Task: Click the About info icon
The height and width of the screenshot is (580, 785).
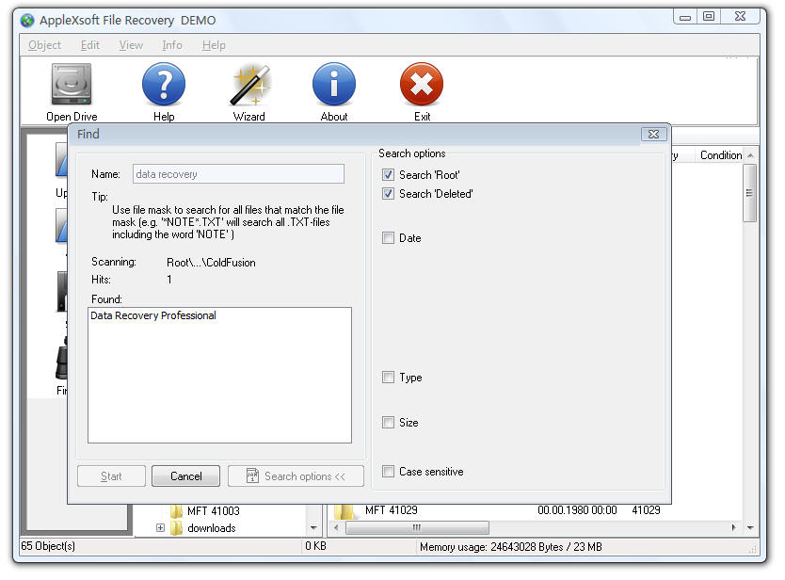Action: click(334, 84)
